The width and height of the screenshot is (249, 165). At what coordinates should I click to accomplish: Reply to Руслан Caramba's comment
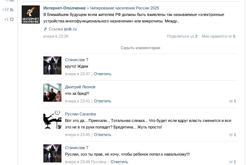103,135
